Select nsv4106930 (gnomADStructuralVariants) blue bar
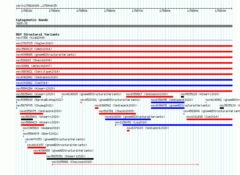Image resolution: width=240 pixels, height=175 pixels. 128,119
